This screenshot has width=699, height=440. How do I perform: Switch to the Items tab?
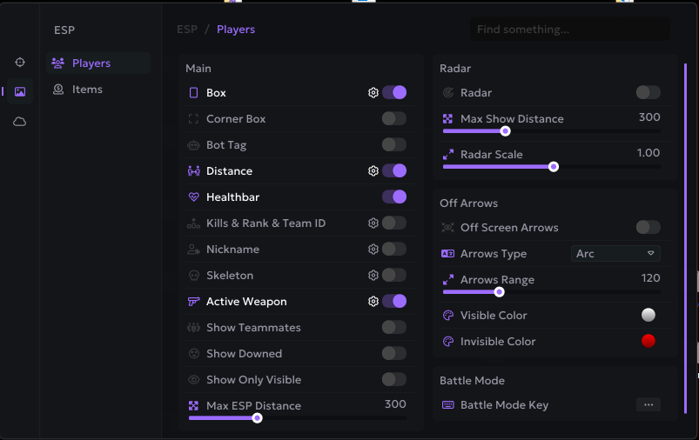(87, 90)
